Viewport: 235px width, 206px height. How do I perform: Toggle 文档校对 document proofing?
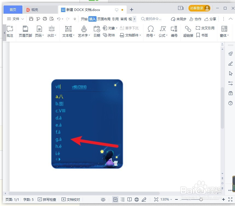tap(71, 199)
